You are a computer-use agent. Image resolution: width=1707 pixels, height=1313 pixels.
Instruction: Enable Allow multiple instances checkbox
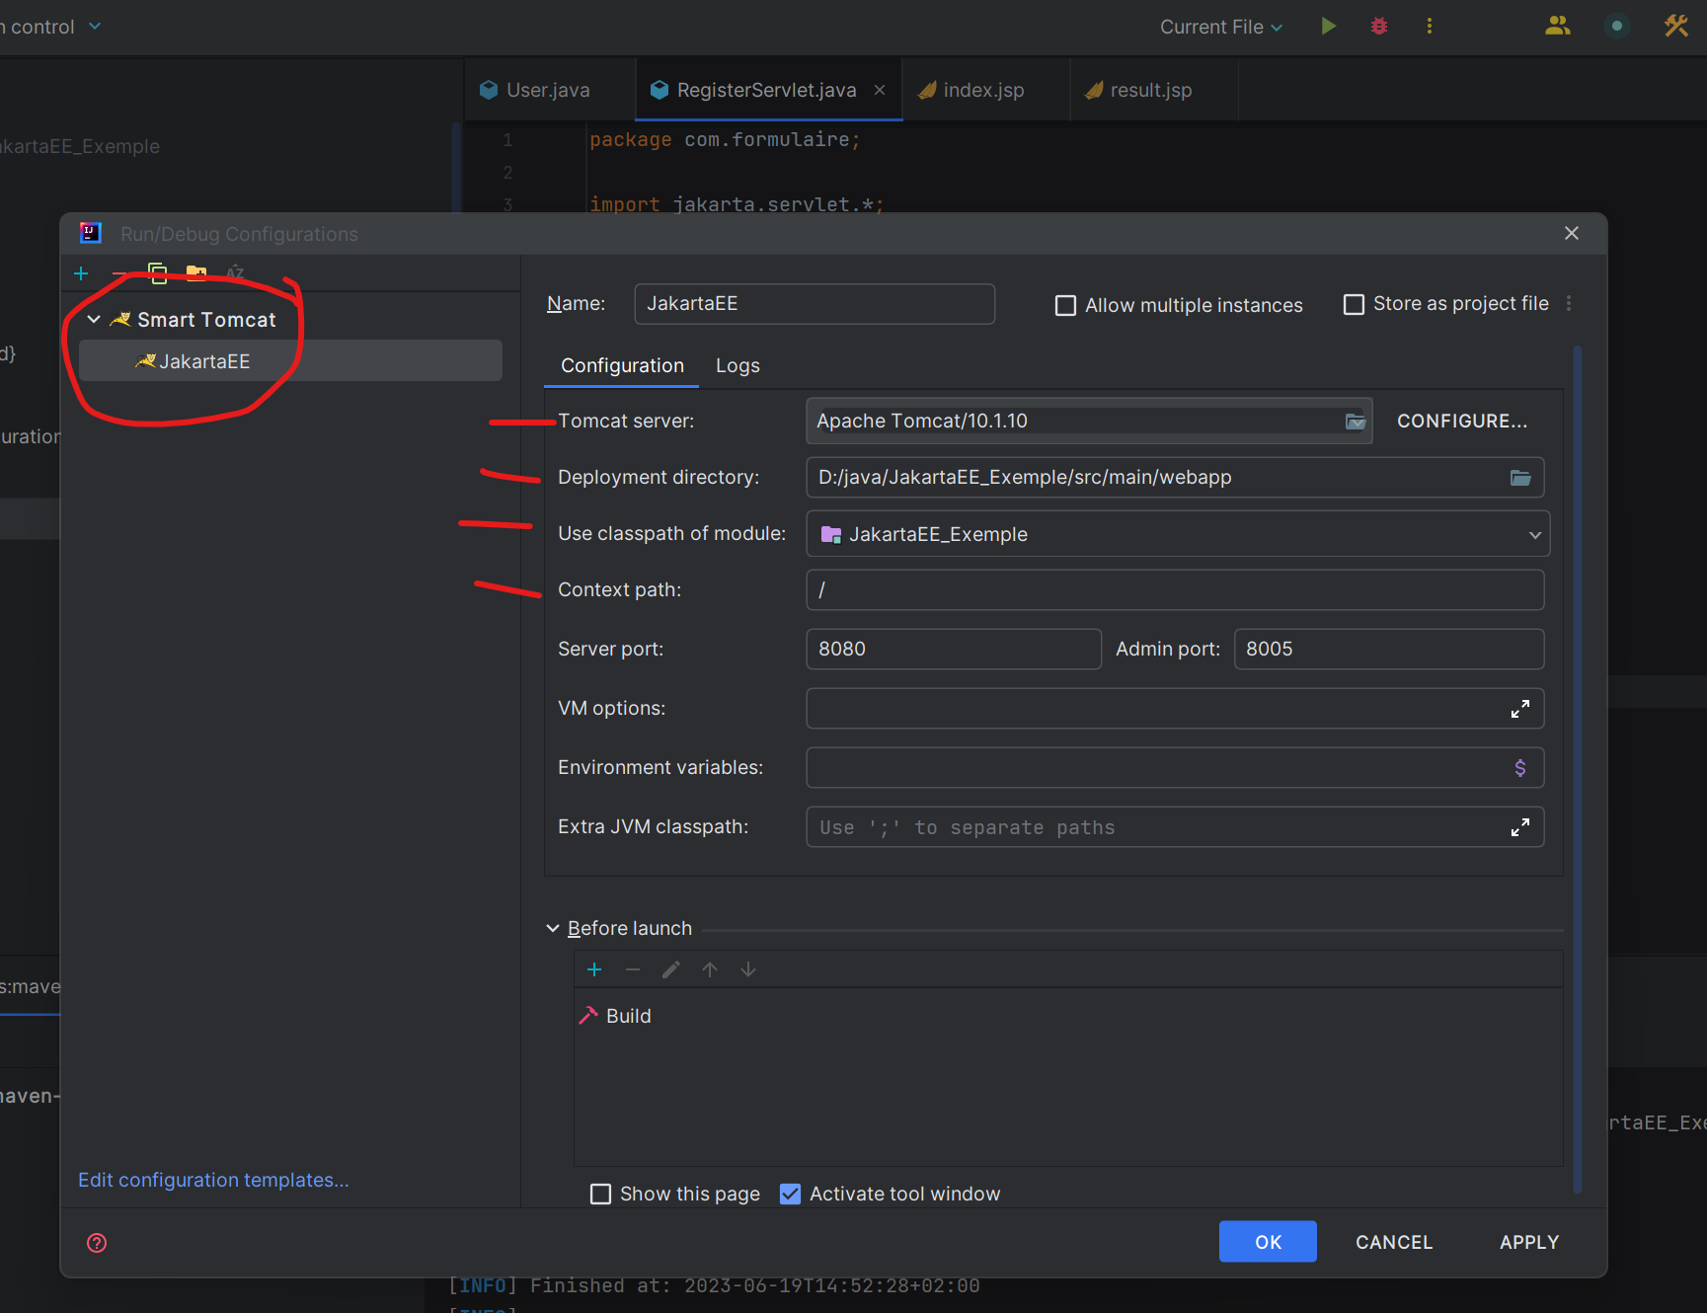tap(1066, 306)
